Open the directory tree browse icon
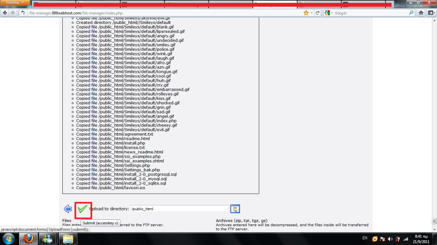 [x=235, y=209]
